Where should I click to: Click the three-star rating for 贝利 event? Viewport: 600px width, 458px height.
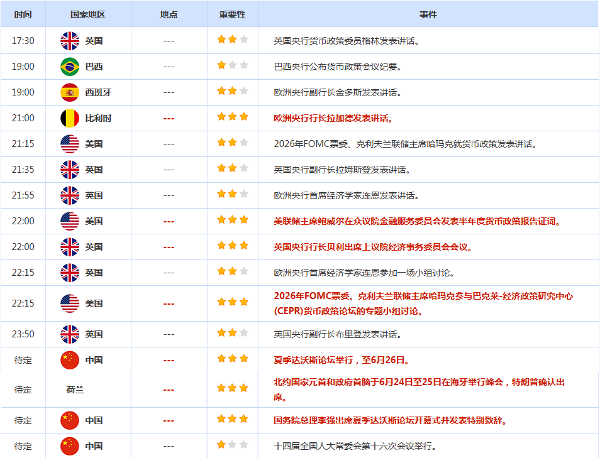232,246
